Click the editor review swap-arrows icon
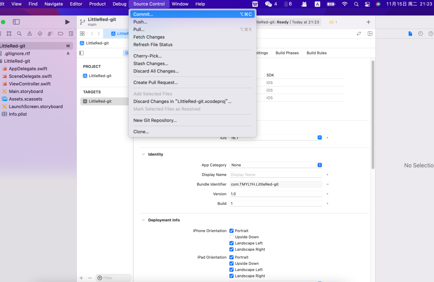This screenshot has height=282, width=434. (359, 34)
